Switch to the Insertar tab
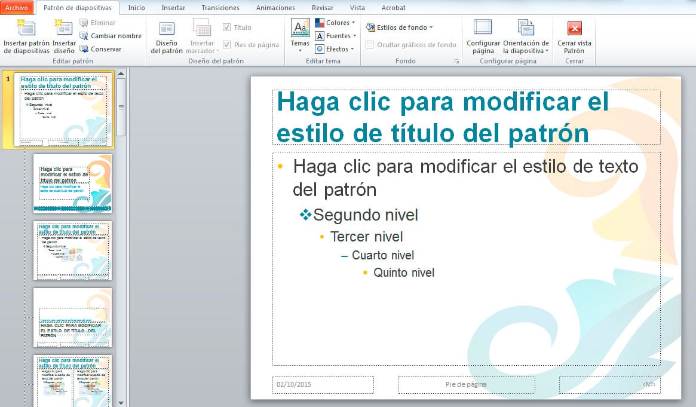Viewport: 696px width, 407px height. point(173,8)
